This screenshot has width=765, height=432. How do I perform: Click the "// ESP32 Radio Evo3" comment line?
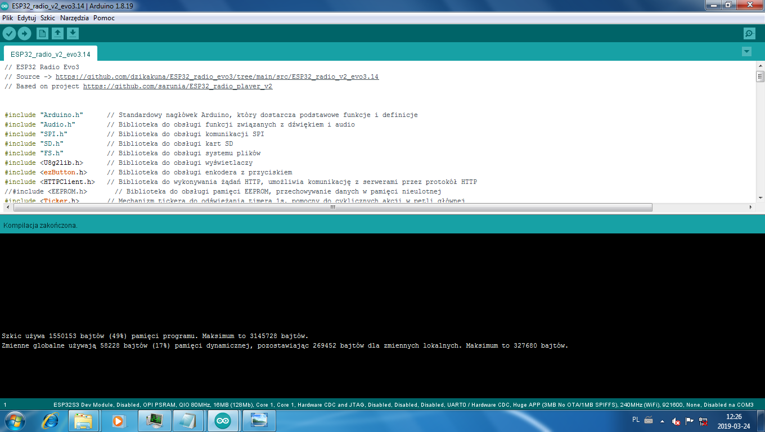(42, 67)
